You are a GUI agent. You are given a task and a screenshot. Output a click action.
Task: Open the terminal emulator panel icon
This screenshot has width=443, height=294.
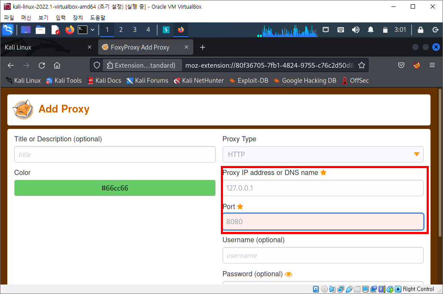point(83,30)
